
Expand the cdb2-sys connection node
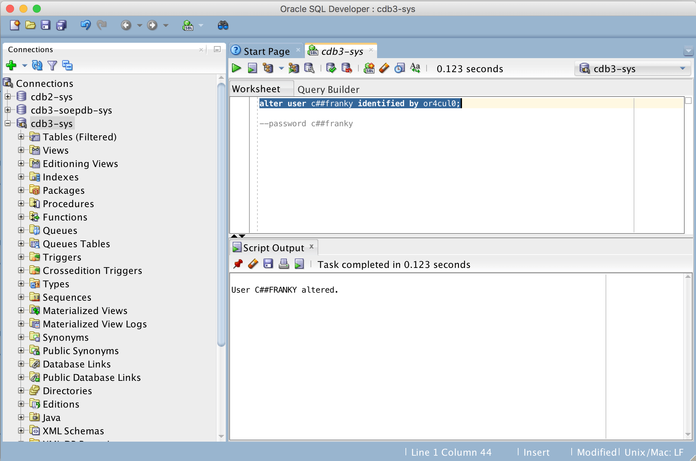[x=8, y=97]
